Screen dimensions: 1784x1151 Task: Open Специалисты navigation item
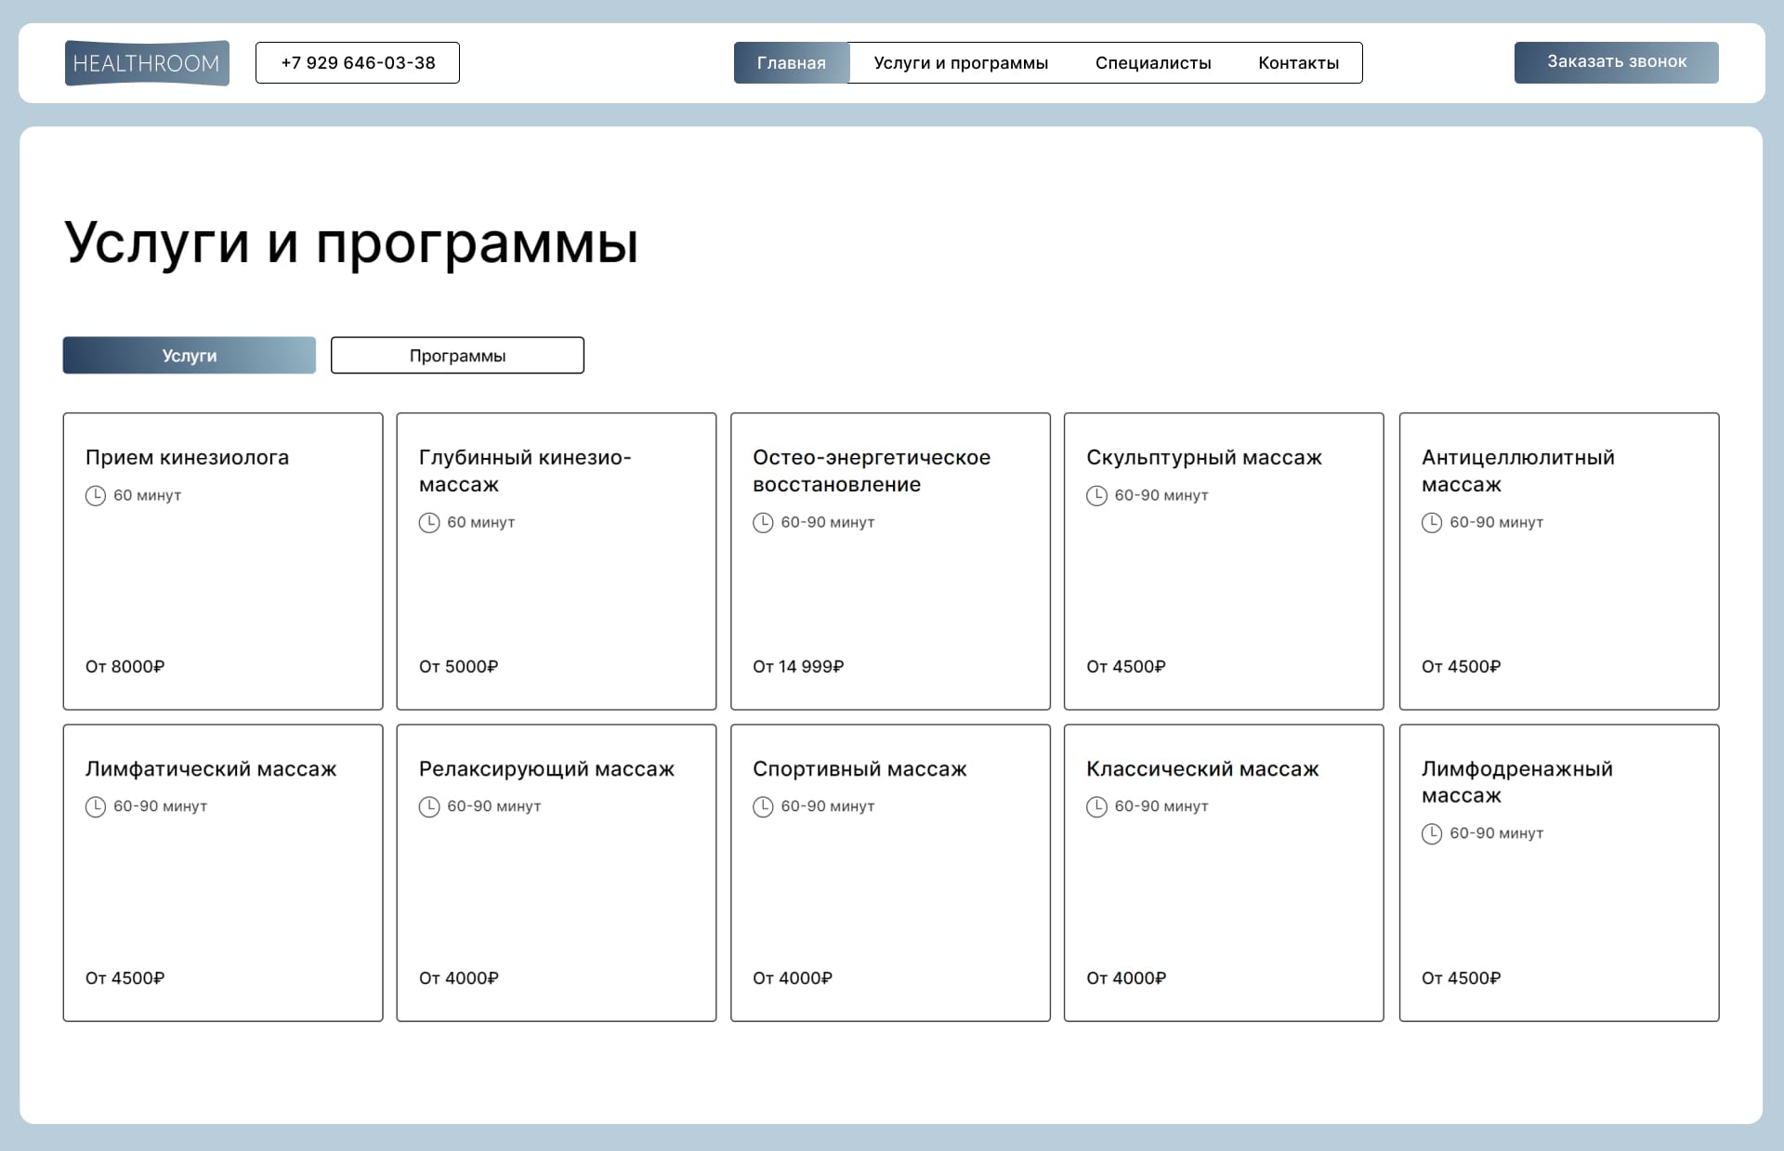(1153, 63)
